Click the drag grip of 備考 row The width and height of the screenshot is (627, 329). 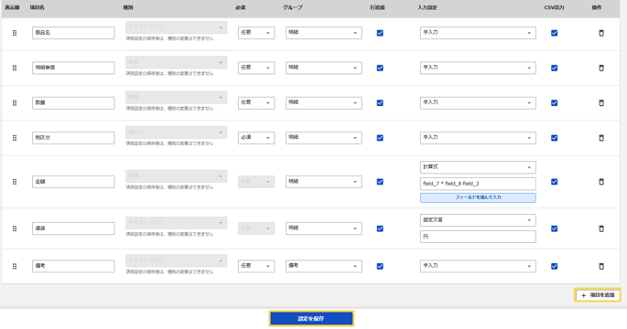15,266
